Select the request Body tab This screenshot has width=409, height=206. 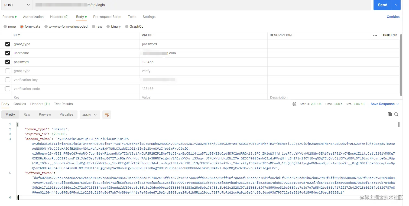coord(81,17)
